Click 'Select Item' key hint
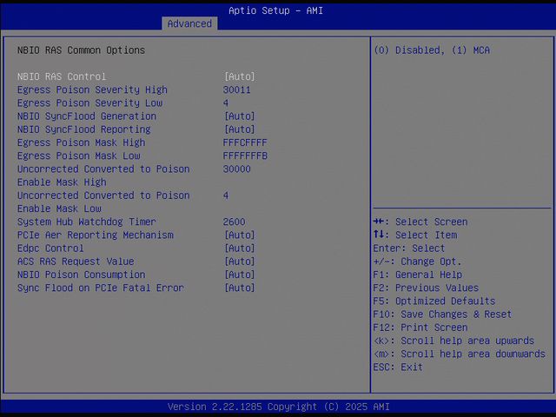The width and height of the screenshot is (556, 417). click(x=415, y=235)
